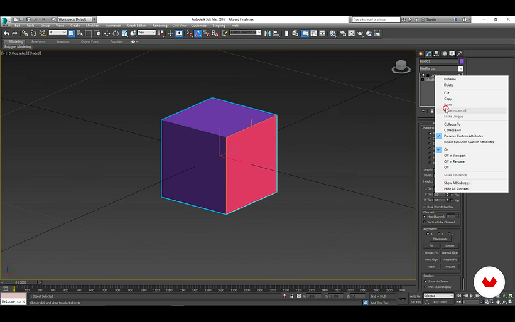Click the Undo arrow in the main toolbar

(6, 33)
